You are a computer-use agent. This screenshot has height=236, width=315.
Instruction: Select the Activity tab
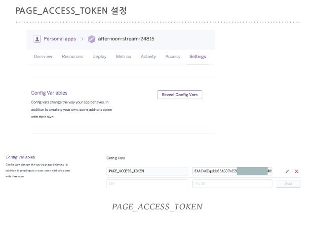(148, 57)
